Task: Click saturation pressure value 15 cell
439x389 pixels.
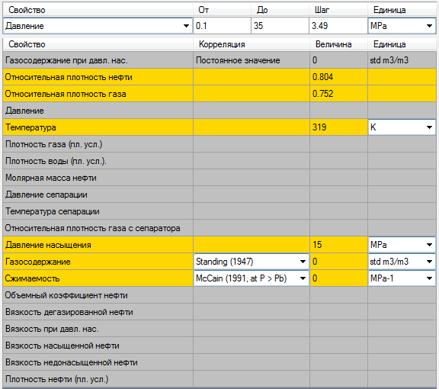Action: point(338,245)
